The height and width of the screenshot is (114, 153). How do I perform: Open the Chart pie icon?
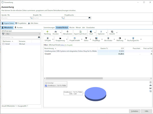[x=91, y=32]
